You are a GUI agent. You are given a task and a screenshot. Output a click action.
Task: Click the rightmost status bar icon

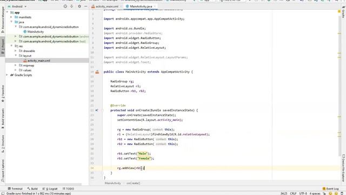tap(342, 193)
